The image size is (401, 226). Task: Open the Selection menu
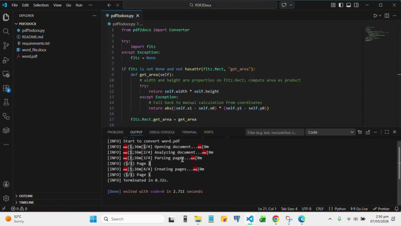(41, 5)
